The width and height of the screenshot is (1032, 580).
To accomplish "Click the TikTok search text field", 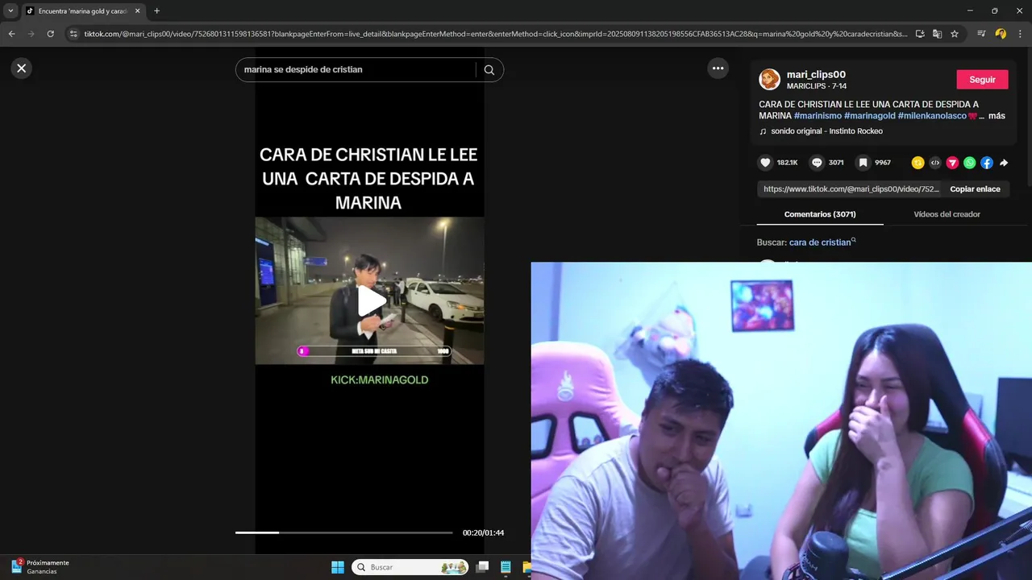I will pyautogui.click(x=356, y=70).
